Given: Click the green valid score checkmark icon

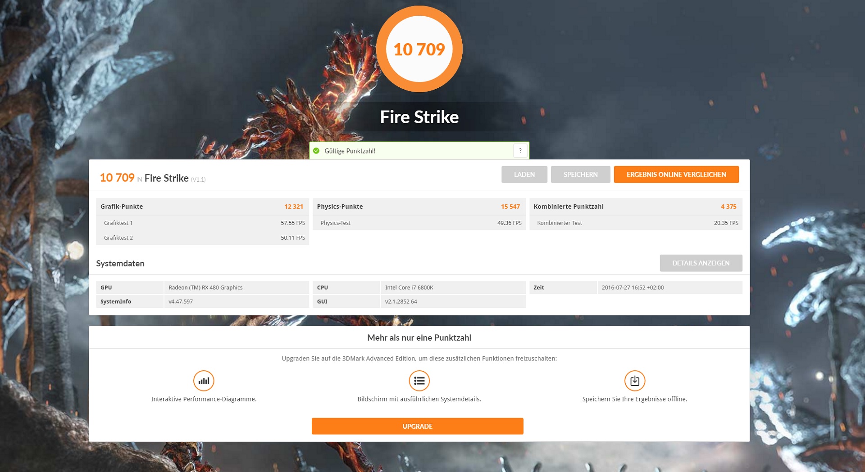Looking at the screenshot, I should pyautogui.click(x=316, y=151).
